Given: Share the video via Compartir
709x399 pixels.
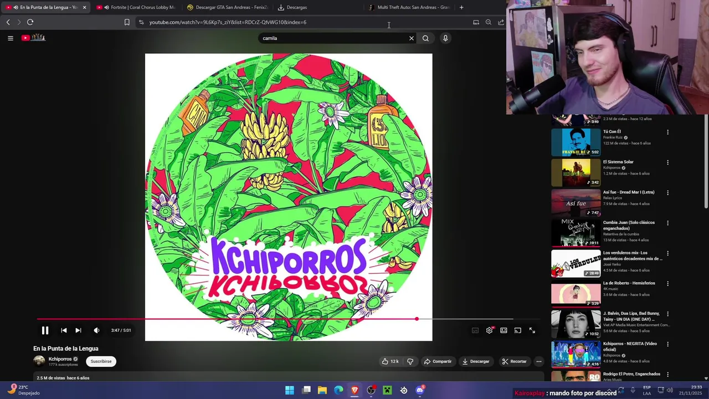Looking at the screenshot, I should click(x=438, y=361).
